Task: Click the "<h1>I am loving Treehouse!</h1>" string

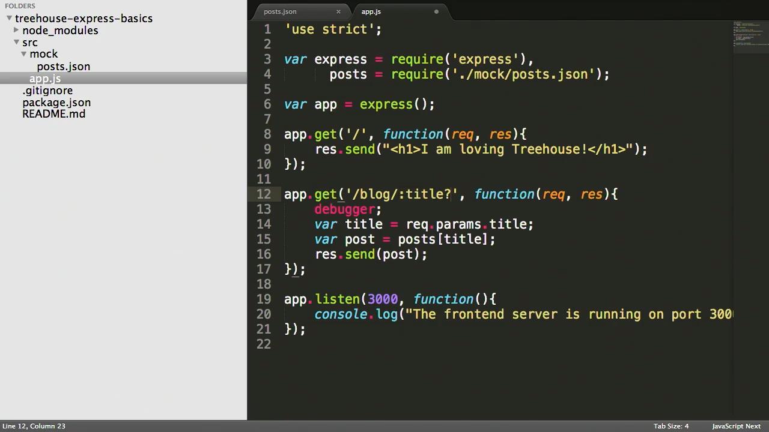Action: [508, 149]
